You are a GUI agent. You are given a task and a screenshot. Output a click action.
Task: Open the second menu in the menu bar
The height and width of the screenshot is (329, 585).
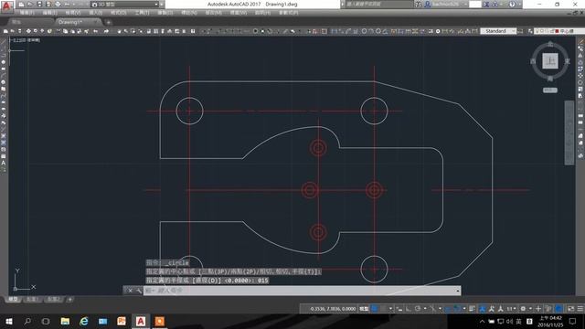point(49,13)
